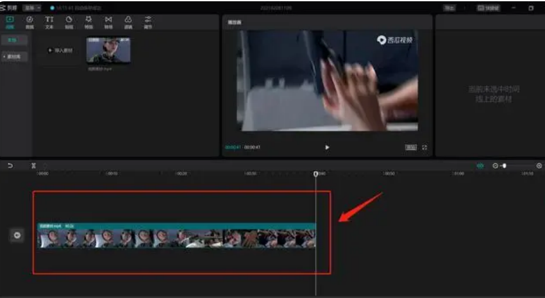Open the Effects (特效) panel

88,22
